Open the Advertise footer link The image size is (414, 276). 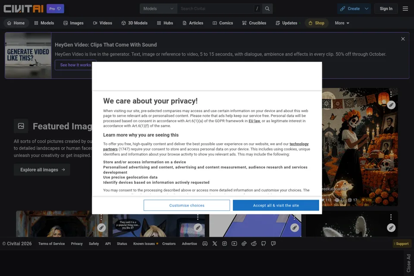pos(189,244)
